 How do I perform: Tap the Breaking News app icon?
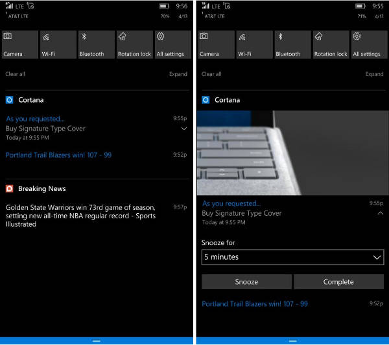point(9,188)
